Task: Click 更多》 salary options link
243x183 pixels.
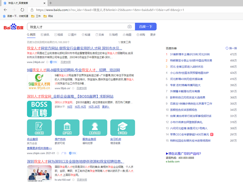Action: [x=106, y=107]
